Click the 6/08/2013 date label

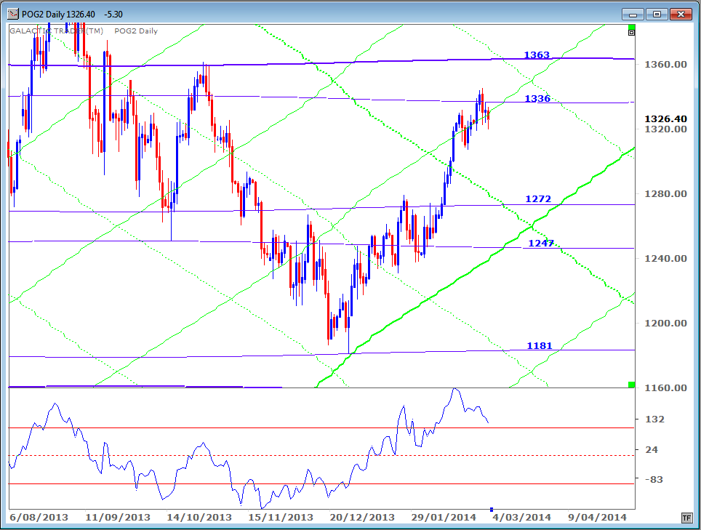pyautogui.click(x=39, y=518)
